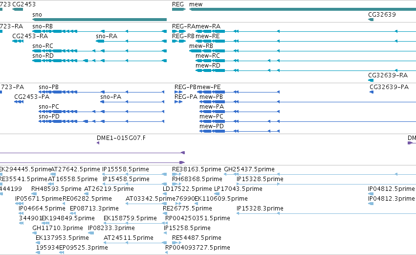This screenshot has width=416, height=255.
Task: Select the mew-PB protein label
Action: point(211,97)
